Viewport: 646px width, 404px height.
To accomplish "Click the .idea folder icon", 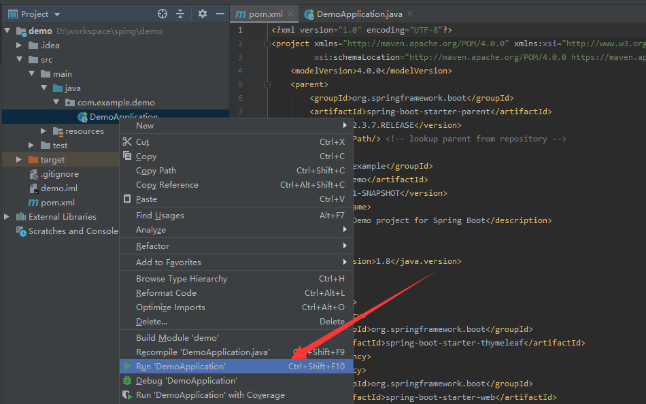I will click(x=33, y=46).
